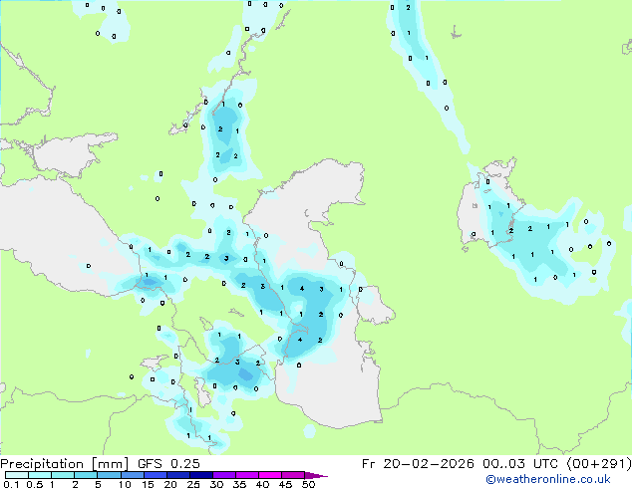Screen dimensions: 632x488
Task: Click the legend swatch between 20 and 25
Action: tap(178, 475)
